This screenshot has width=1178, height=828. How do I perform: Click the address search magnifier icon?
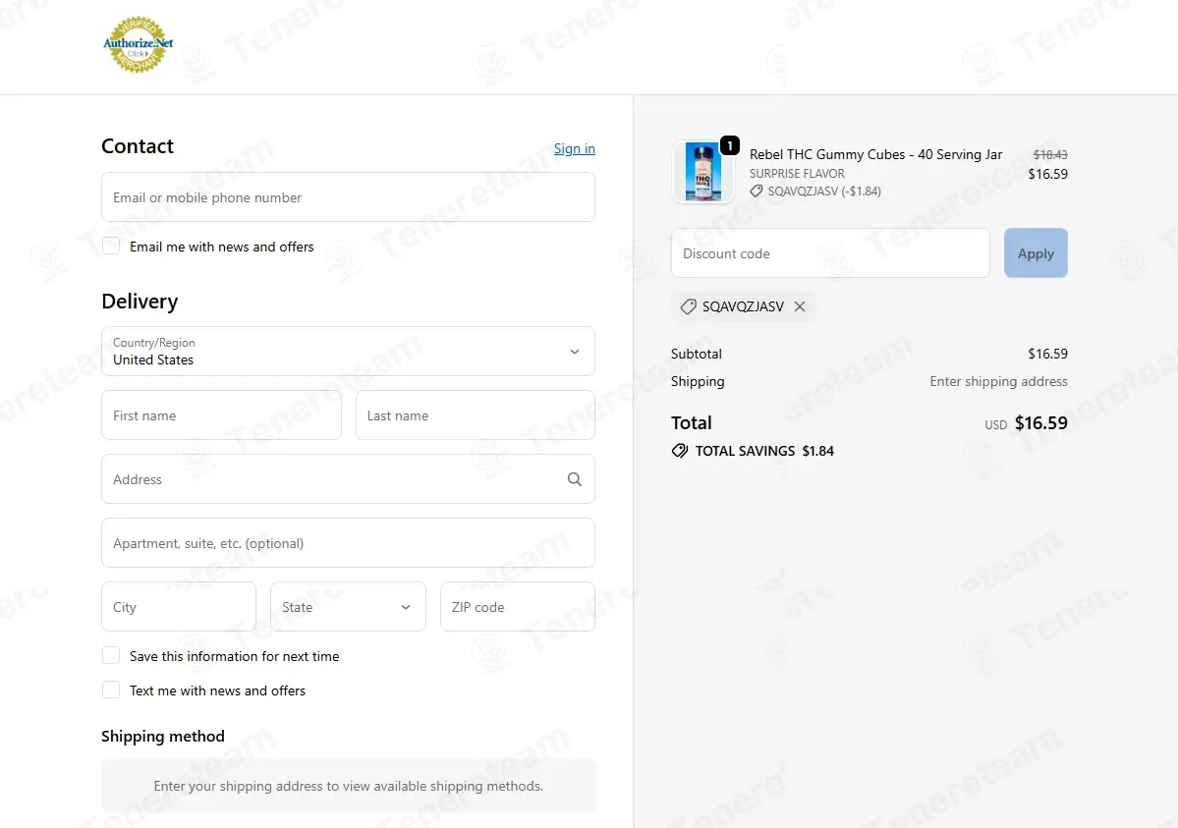pyautogui.click(x=574, y=479)
